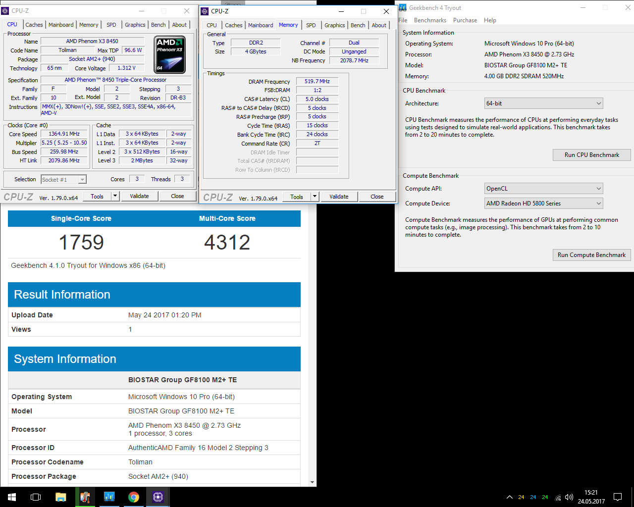Click the Upload Date May 24 2017 text
The image size is (634, 507).
tap(164, 315)
